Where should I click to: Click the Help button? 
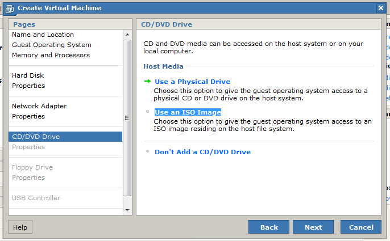pos(20,227)
